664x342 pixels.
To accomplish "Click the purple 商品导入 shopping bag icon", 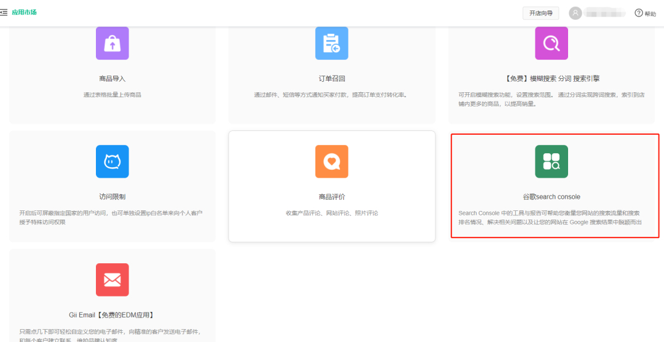I will [112, 43].
